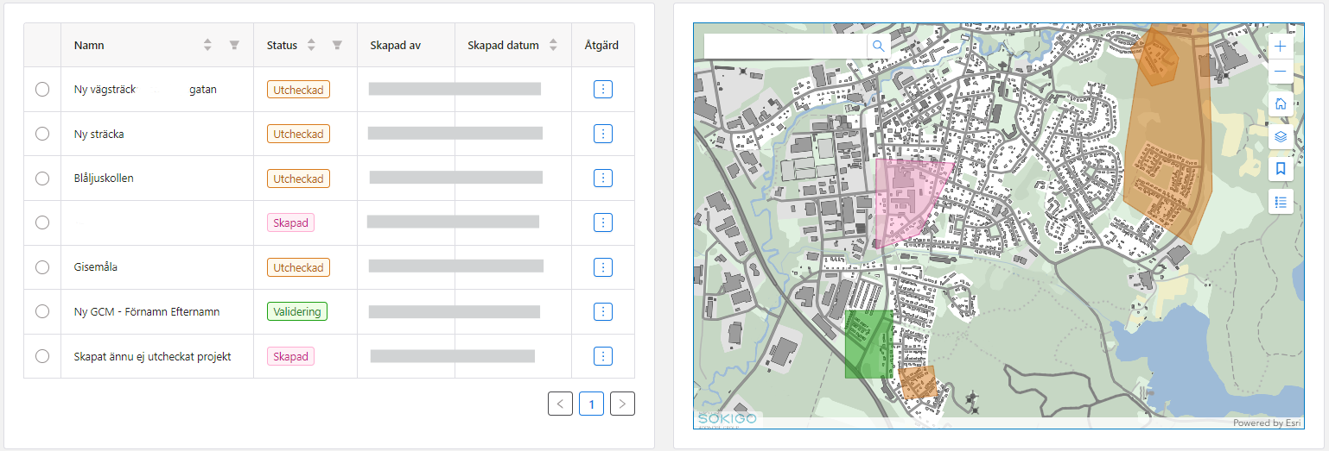The image size is (1329, 451).
Task: Zoom in on the map
Action: pos(1280,46)
